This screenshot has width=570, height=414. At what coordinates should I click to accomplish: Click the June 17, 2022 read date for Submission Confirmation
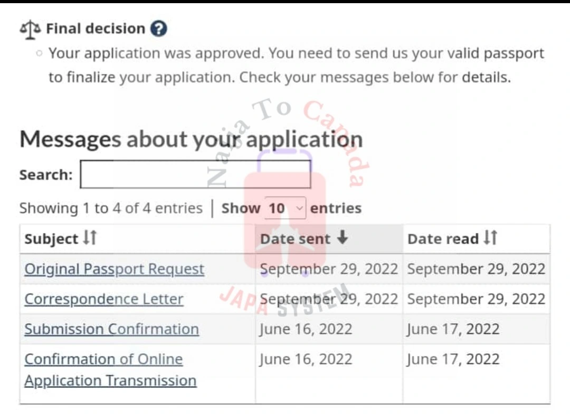(x=453, y=329)
